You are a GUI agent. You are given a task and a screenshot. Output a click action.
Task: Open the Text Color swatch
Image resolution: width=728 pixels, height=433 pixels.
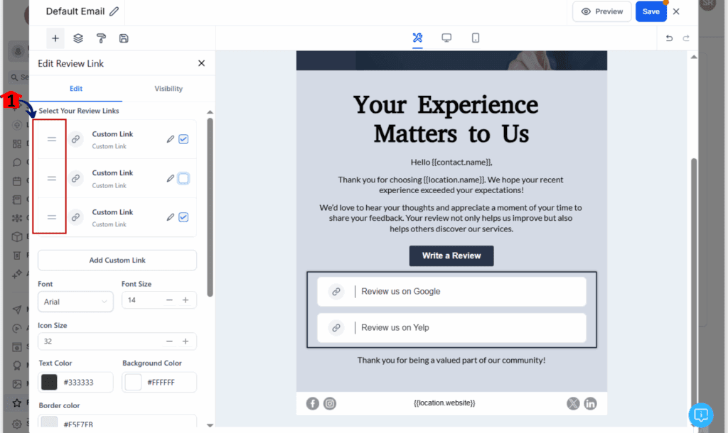(x=49, y=383)
